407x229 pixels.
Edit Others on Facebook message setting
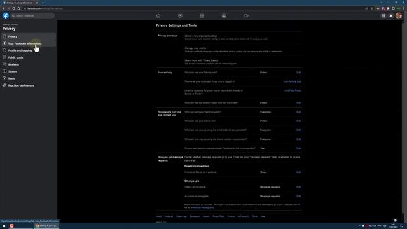coord(298,187)
